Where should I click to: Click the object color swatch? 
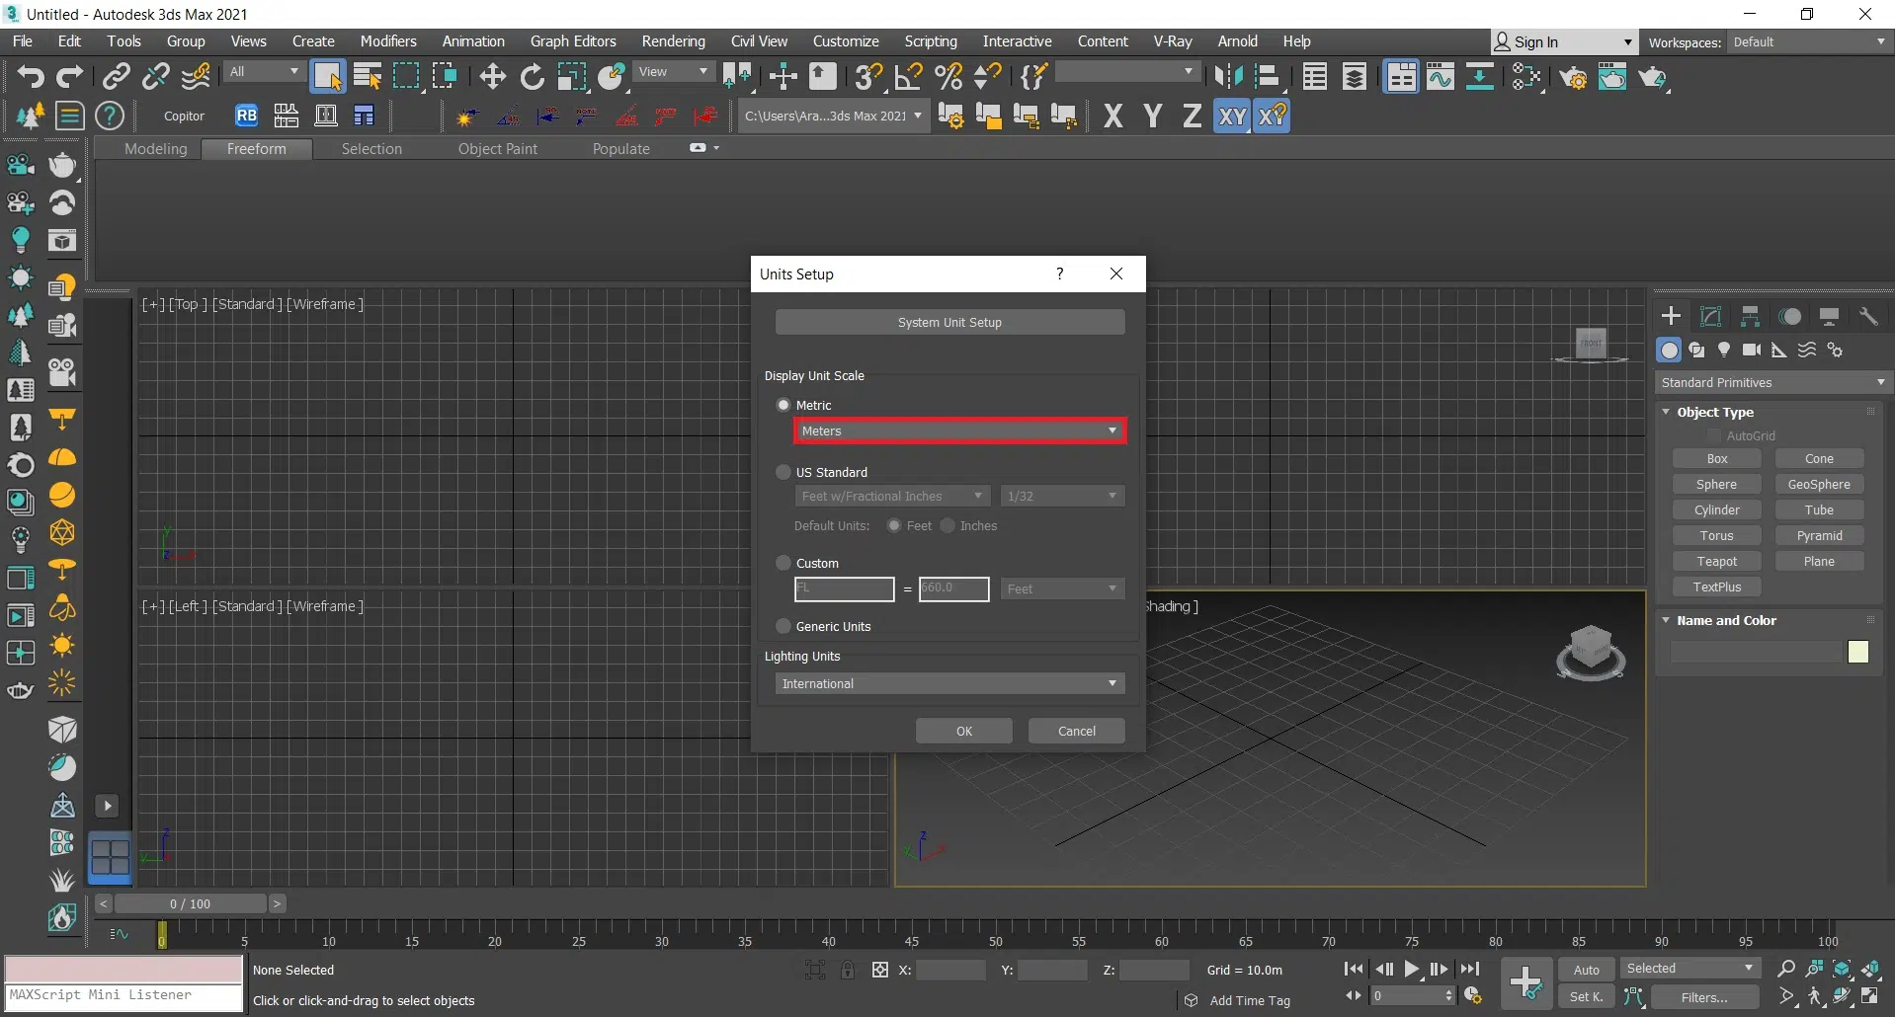click(x=1857, y=652)
